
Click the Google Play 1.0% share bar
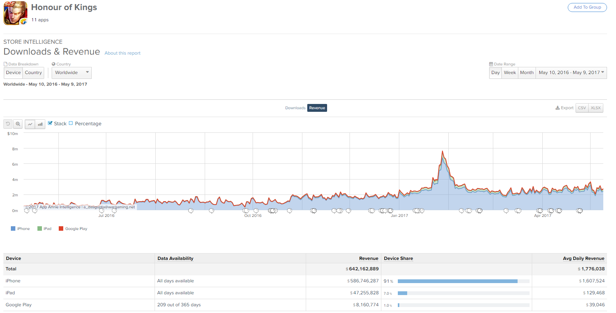coord(399,305)
